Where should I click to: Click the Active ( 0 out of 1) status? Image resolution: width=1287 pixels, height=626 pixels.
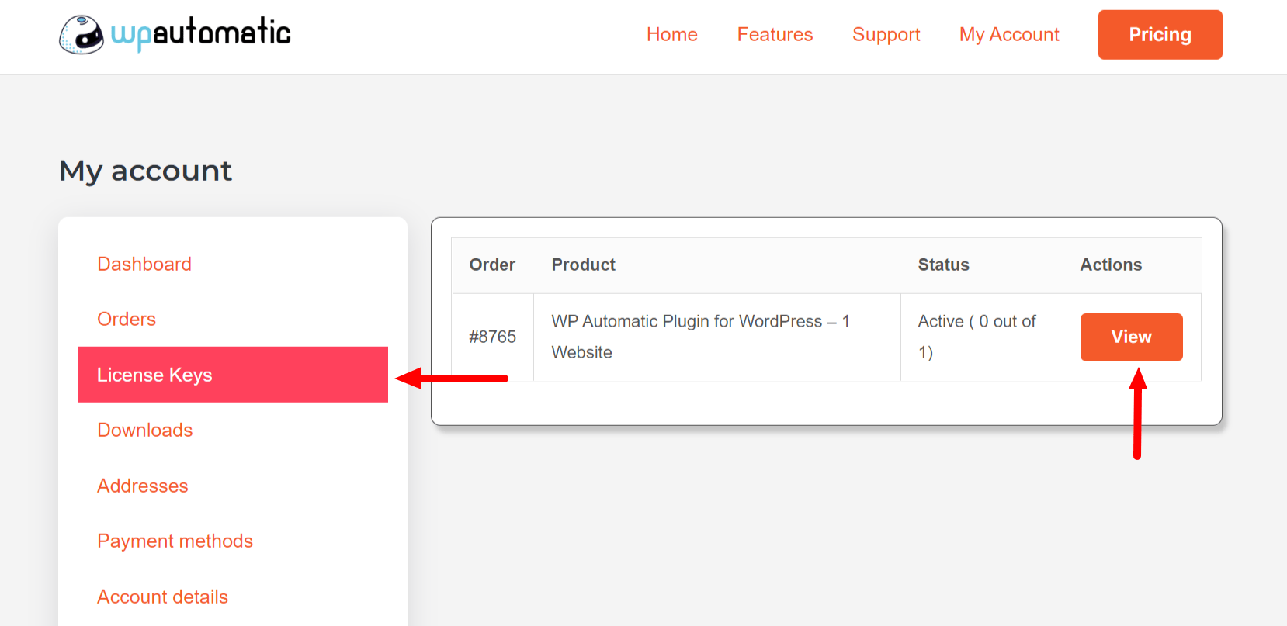coord(977,337)
